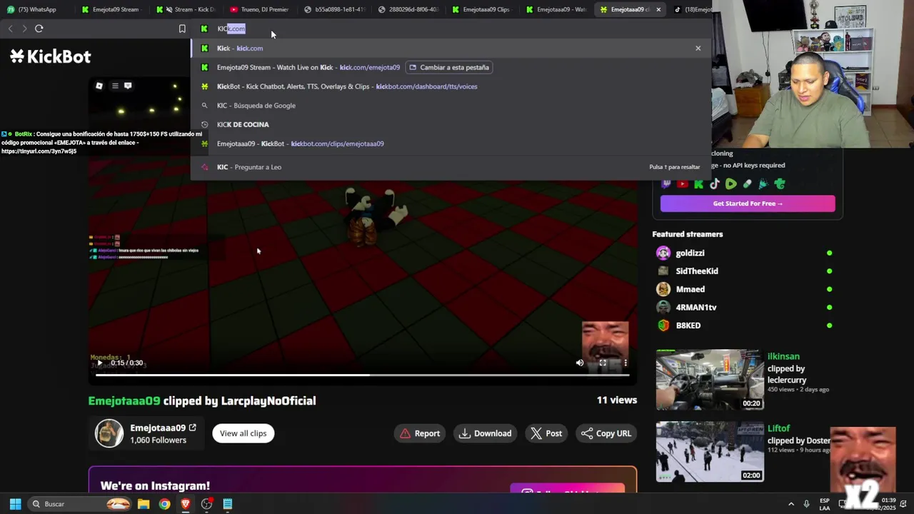914x514 pixels.
Task: Open the video player's three-dot menu
Action: tap(626, 363)
